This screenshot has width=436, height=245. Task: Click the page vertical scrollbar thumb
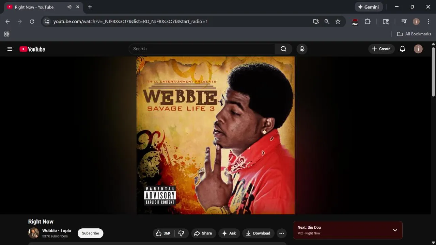click(x=433, y=71)
